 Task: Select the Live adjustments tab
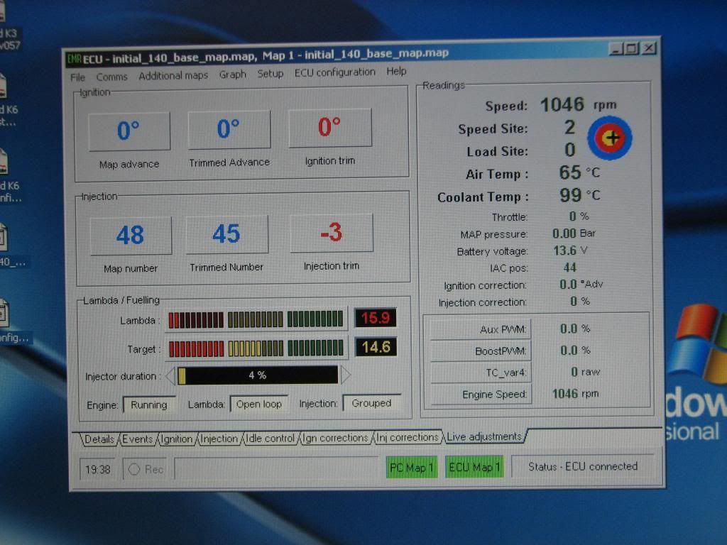pyautogui.click(x=484, y=436)
